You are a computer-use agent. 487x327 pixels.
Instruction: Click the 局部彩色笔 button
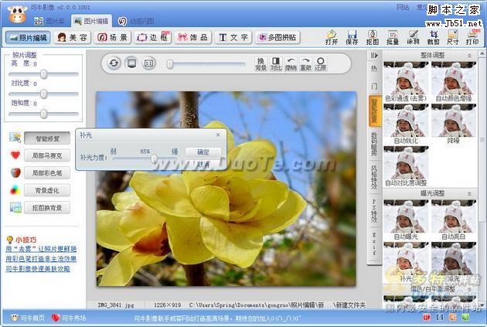[47, 173]
